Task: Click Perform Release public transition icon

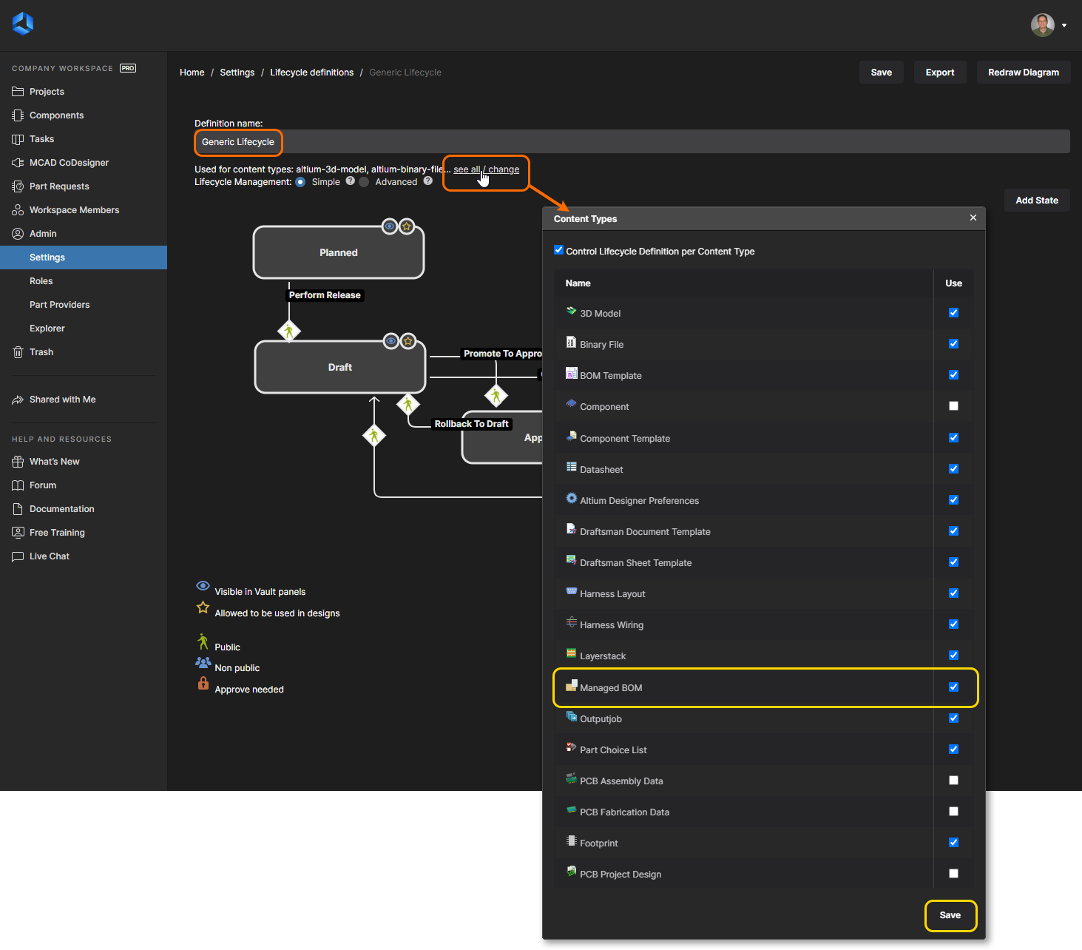Action: pos(289,331)
